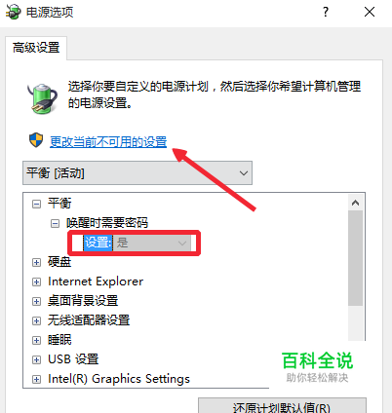
Task: Open the 平衡 [活动] power plan dropdown
Action: [x=137, y=173]
